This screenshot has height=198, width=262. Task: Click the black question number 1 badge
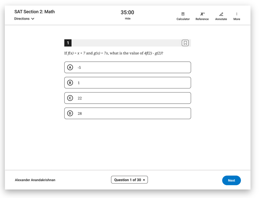click(x=68, y=43)
